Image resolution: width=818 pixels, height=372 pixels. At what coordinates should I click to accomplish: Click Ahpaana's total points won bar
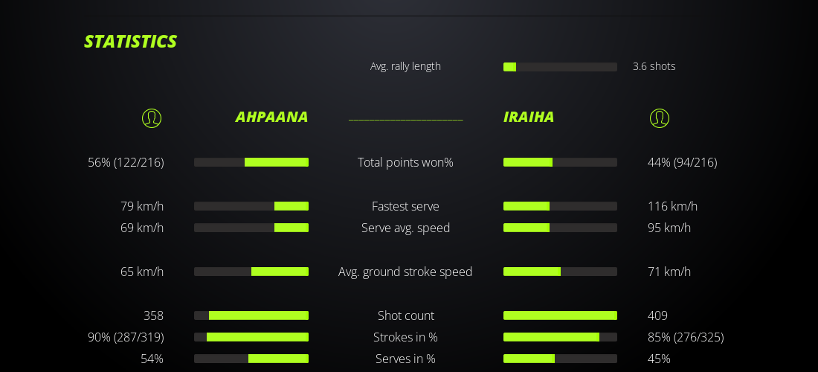tap(251, 162)
